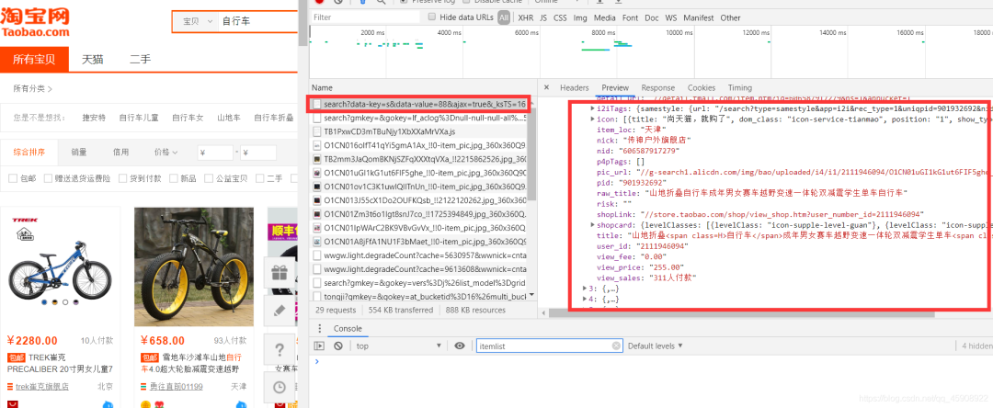Screen dimensions: 993x408
Task: Open the question mark help icon
Action: (x=280, y=349)
